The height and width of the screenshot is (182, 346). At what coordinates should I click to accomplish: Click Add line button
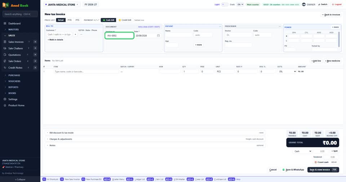coord(316,61)
